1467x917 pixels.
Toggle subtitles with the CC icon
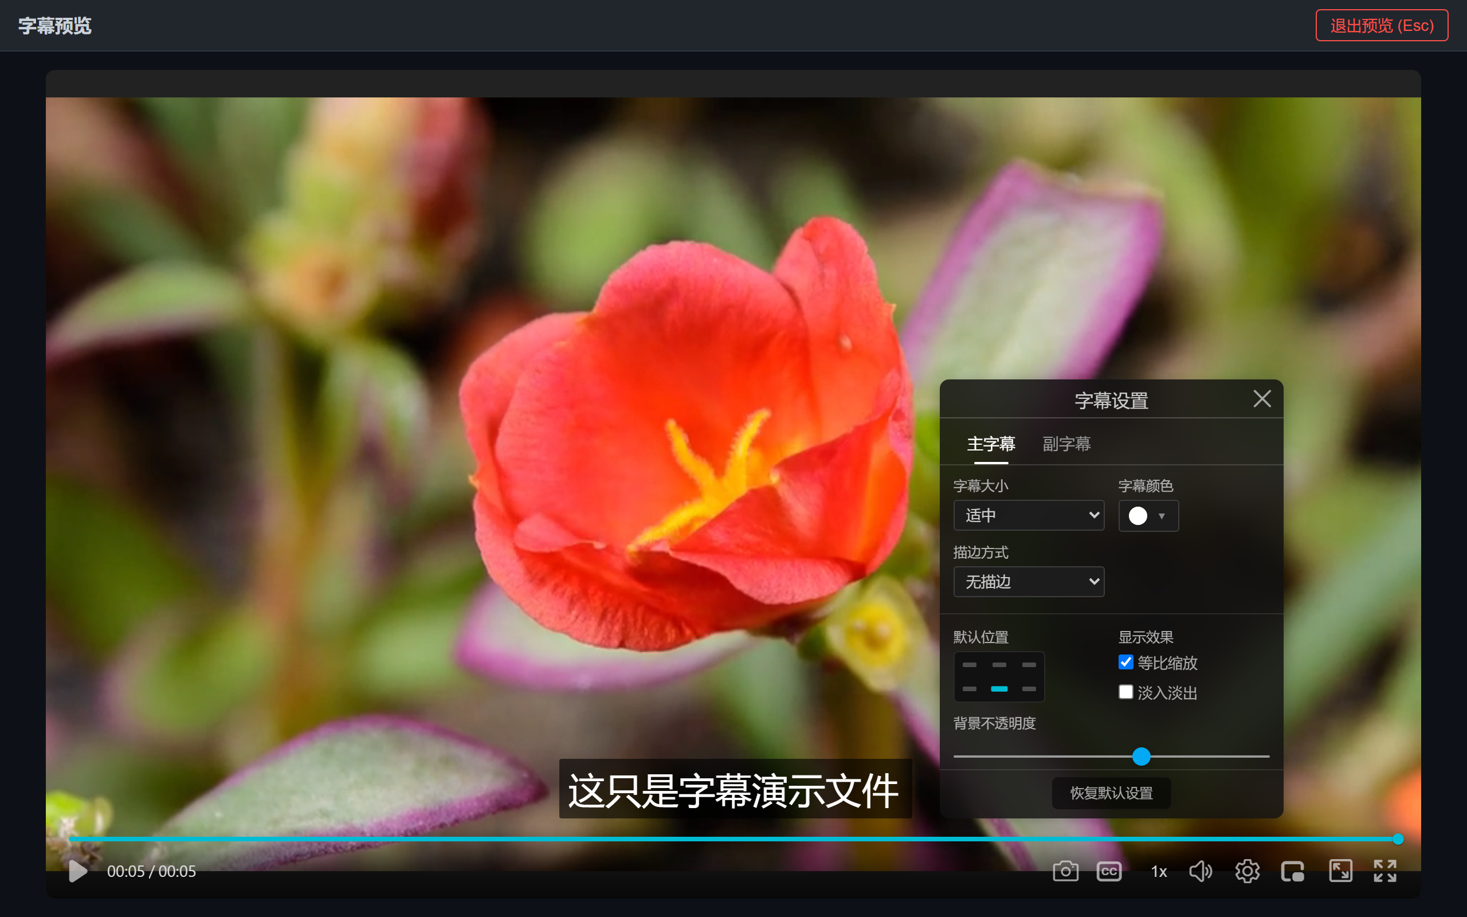click(1109, 872)
